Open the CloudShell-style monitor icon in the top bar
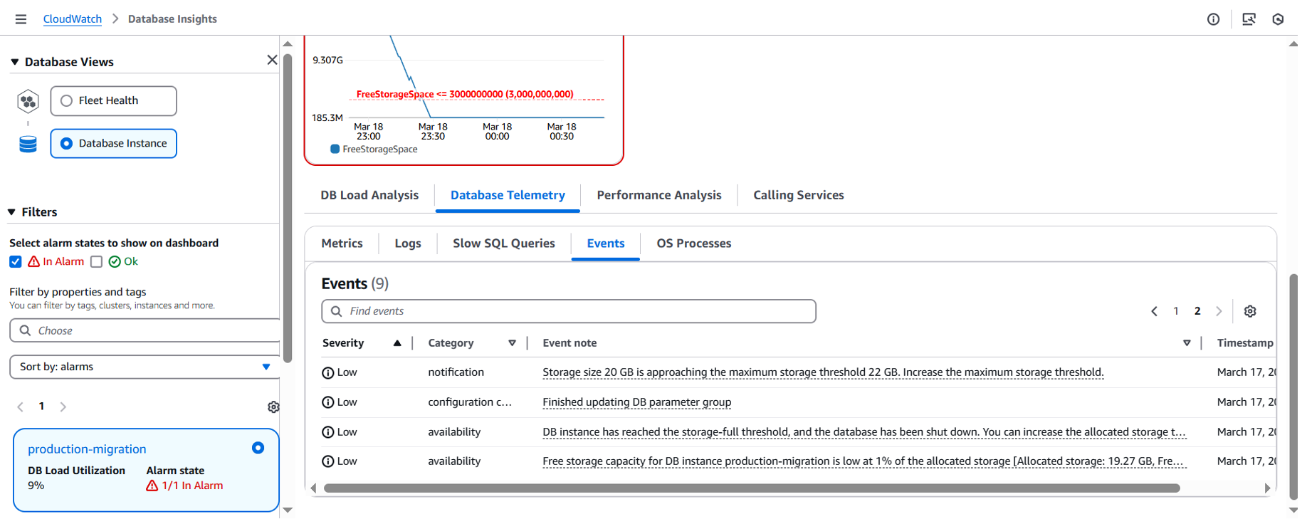This screenshot has width=1307, height=524. pyautogui.click(x=1249, y=19)
